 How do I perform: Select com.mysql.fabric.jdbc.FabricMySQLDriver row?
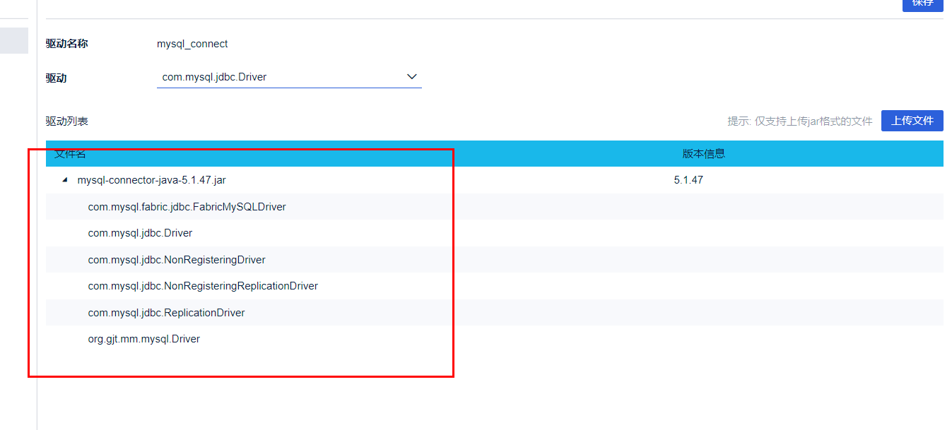point(495,207)
